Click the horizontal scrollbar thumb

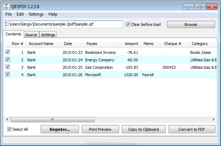coord(52,120)
